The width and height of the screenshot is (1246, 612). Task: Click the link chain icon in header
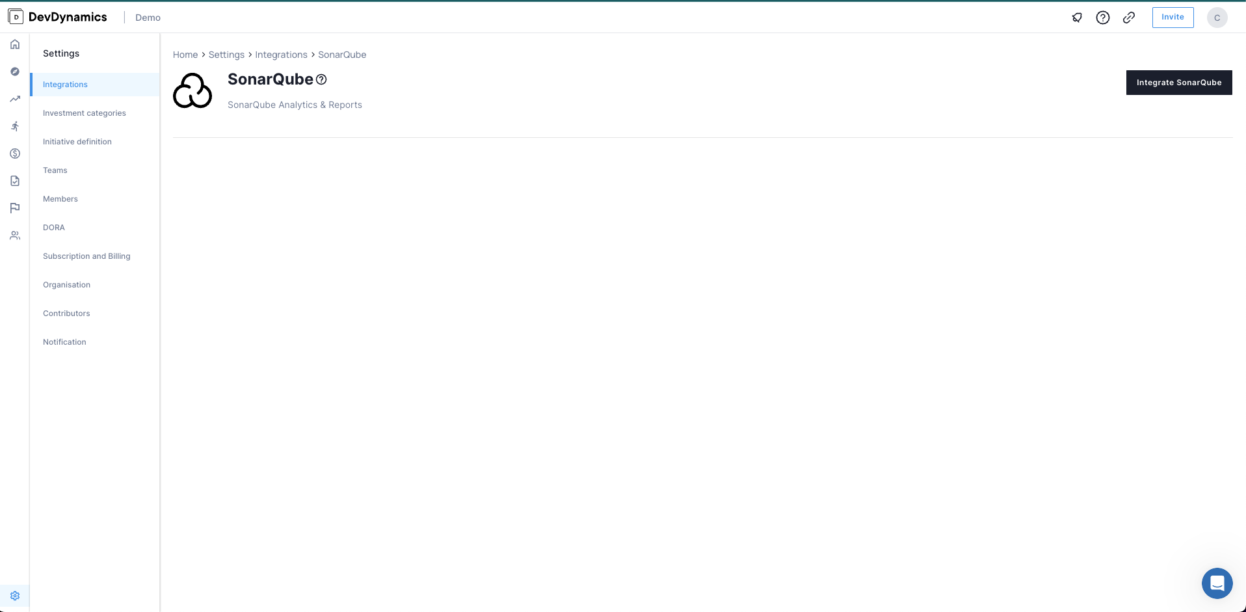(x=1129, y=18)
